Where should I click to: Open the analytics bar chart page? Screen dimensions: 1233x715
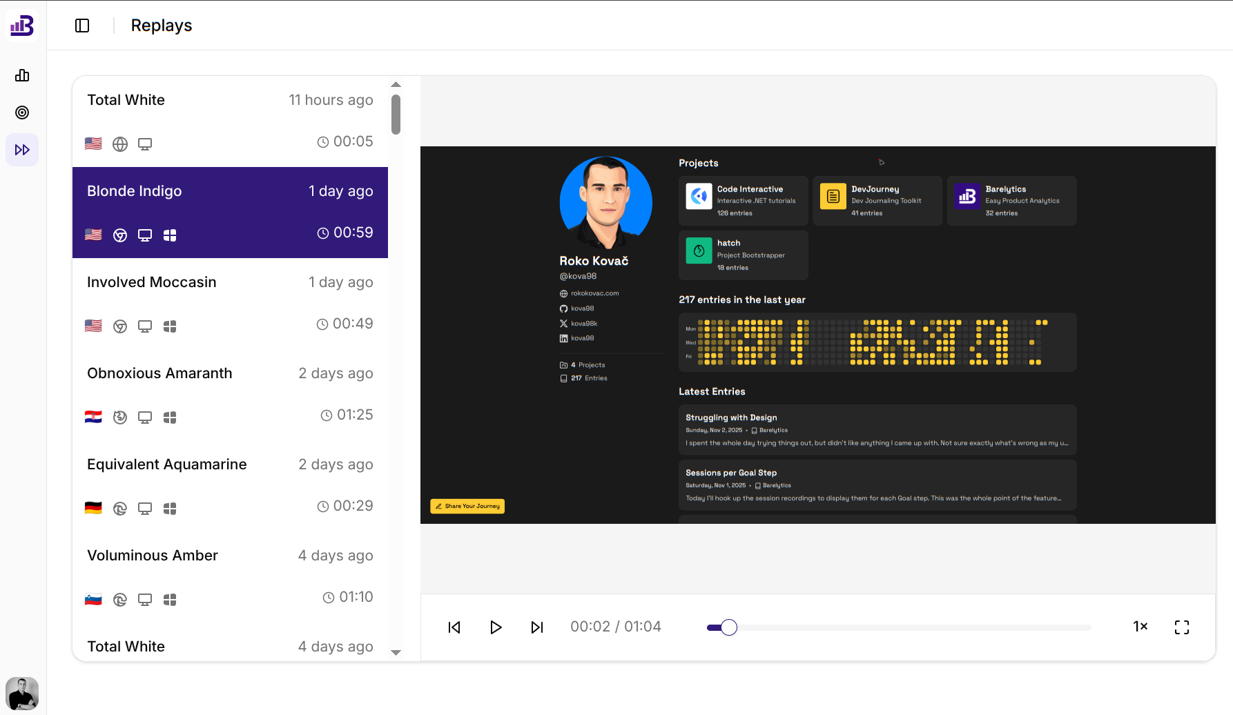[x=22, y=75]
